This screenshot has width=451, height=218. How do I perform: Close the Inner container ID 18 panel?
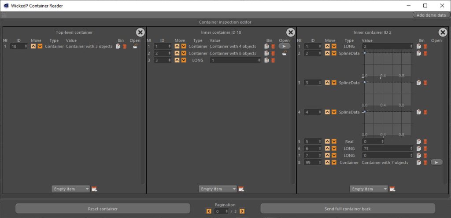[x=291, y=33]
